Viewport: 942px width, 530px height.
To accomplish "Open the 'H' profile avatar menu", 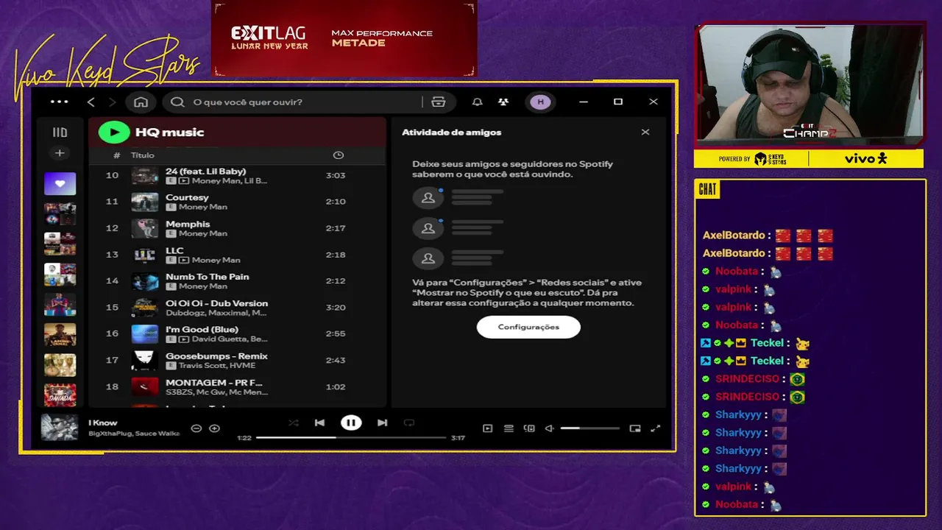I will pos(541,102).
